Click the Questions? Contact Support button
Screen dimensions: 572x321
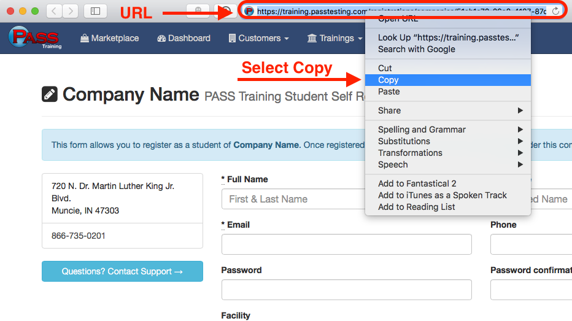click(x=122, y=271)
